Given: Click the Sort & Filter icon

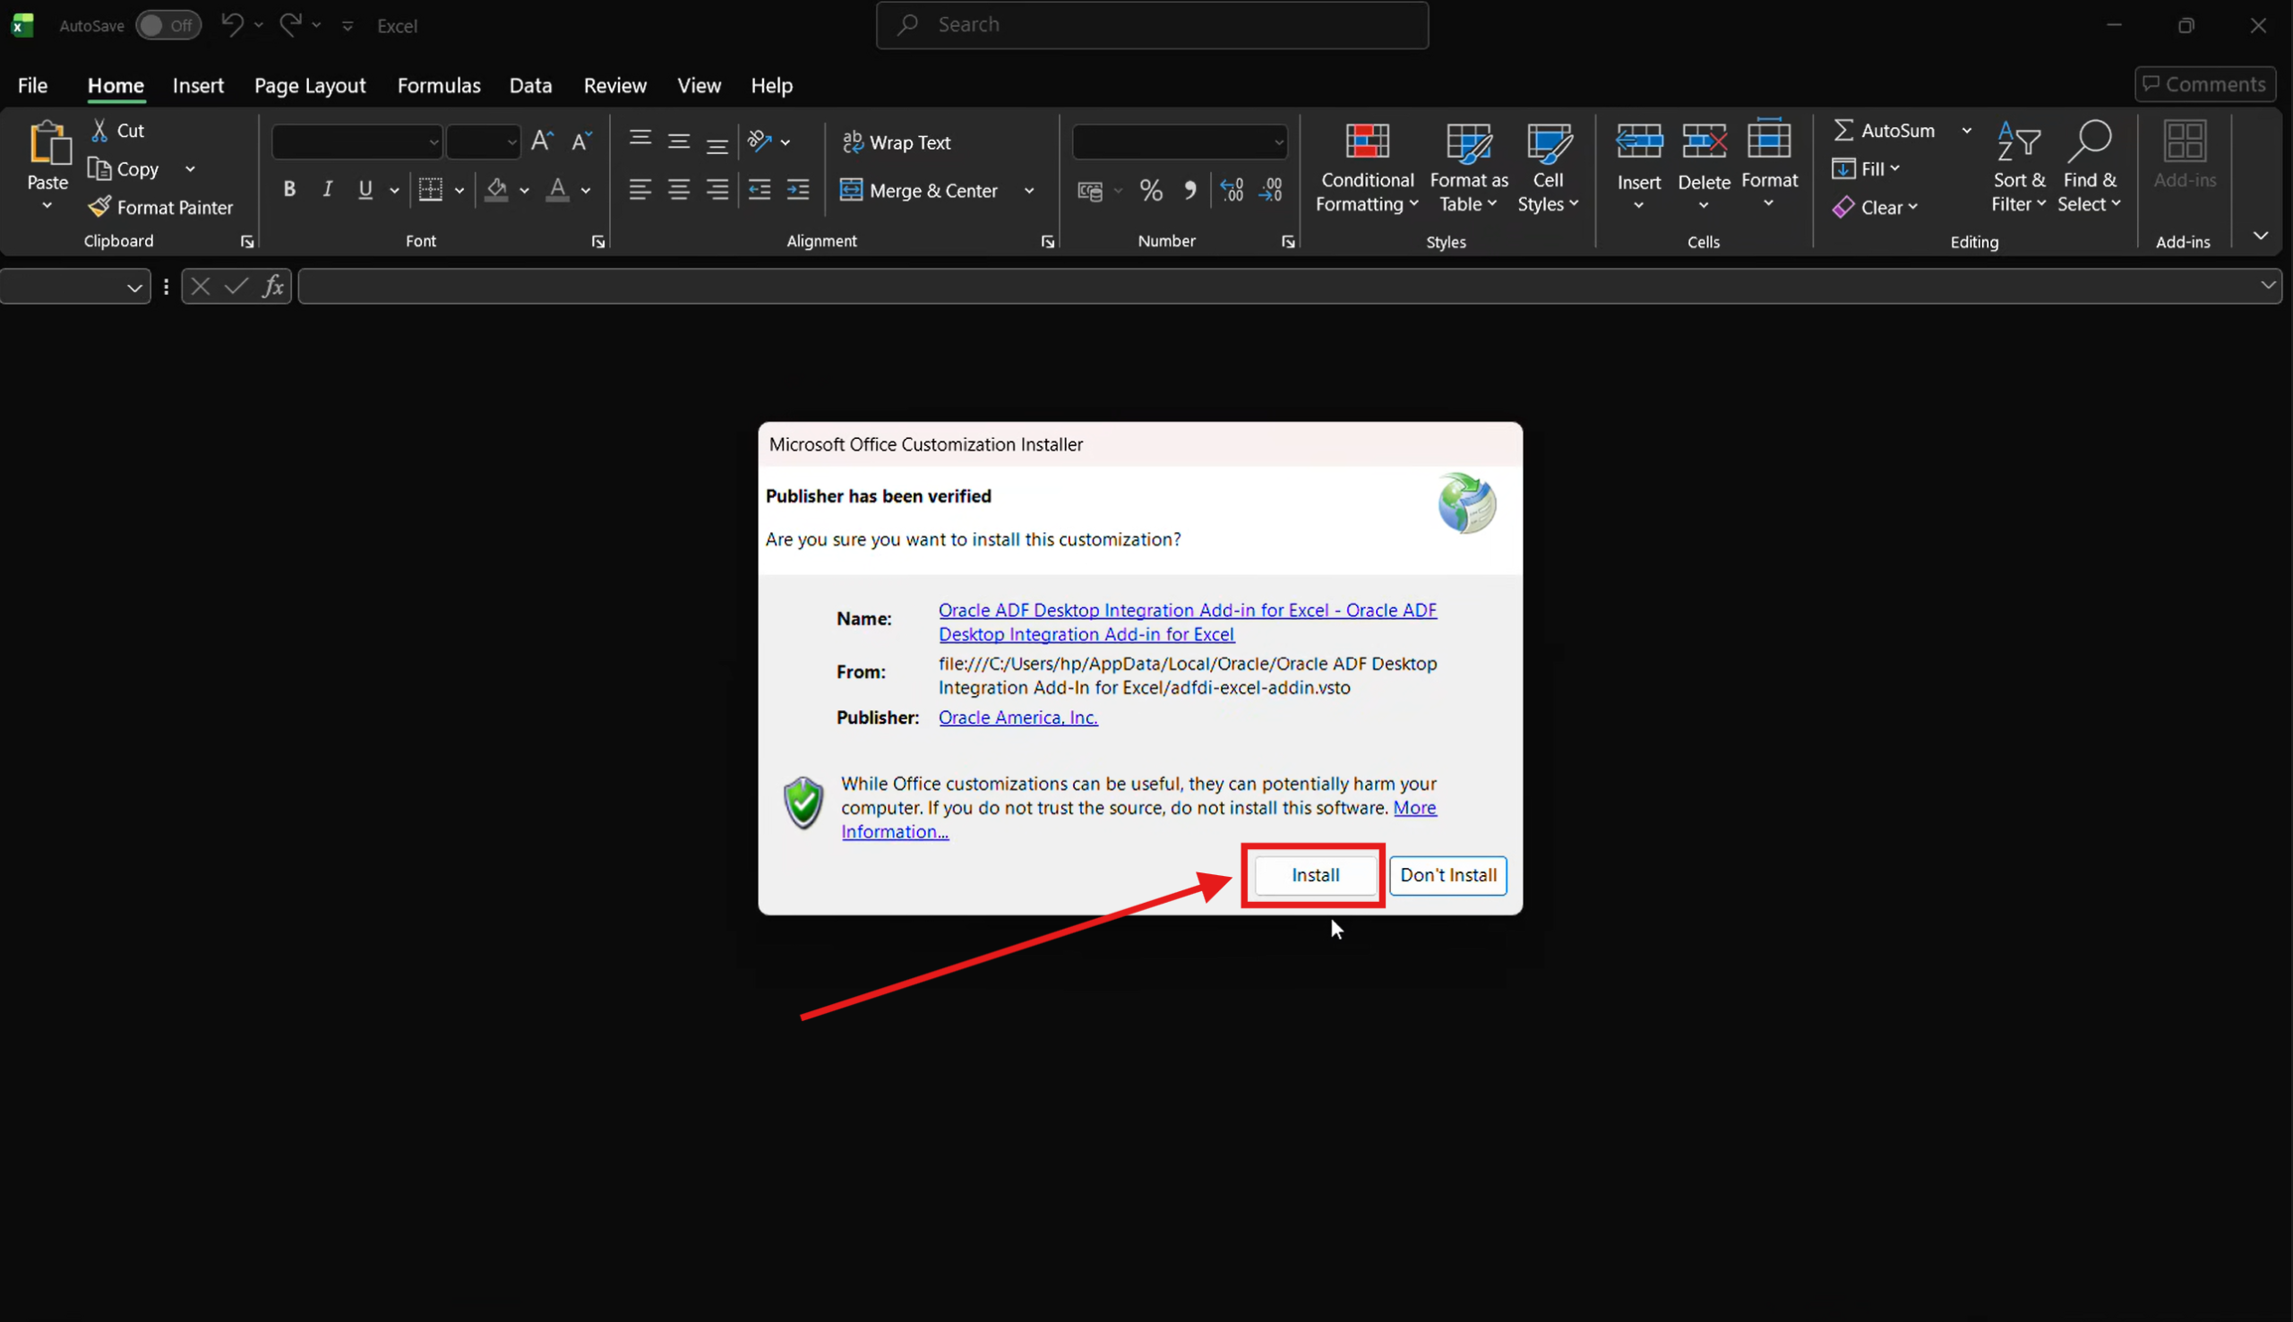Looking at the screenshot, I should point(2019,142).
